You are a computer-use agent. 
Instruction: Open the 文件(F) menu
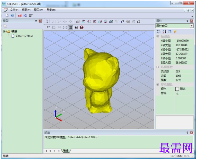point(14,10)
